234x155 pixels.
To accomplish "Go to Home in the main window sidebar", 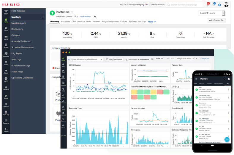I will (x=6, y=20).
